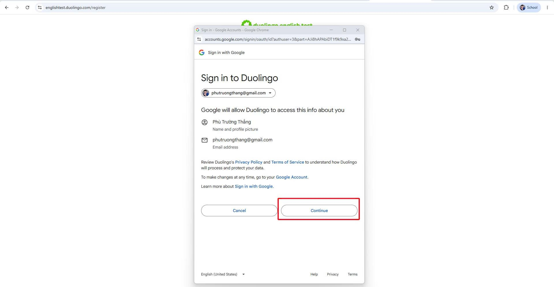Click the Google G logo

pyautogui.click(x=202, y=52)
